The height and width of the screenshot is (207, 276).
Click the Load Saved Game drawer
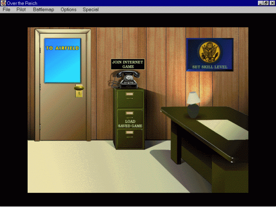tap(130, 119)
